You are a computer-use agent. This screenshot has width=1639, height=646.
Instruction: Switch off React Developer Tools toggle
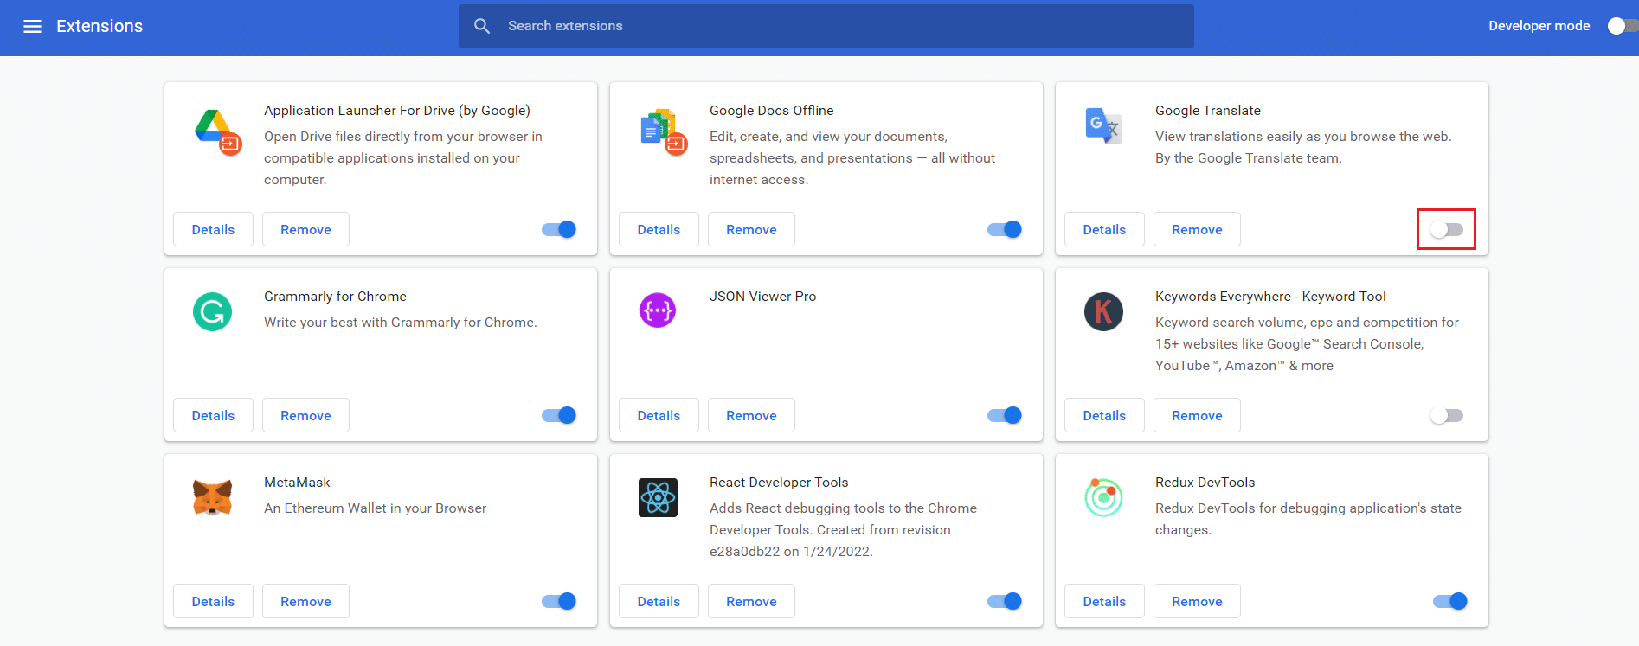tap(1005, 601)
